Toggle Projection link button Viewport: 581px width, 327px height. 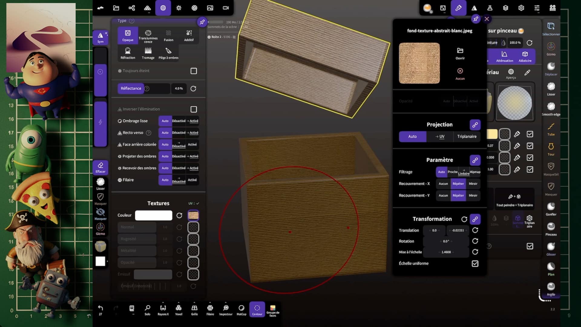(x=475, y=124)
